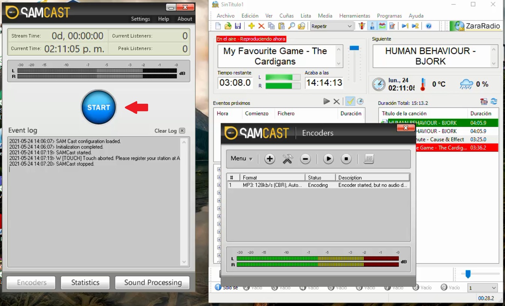The image size is (505, 306).
Task: Open Settings in SAM Cast header
Action: pyautogui.click(x=141, y=19)
